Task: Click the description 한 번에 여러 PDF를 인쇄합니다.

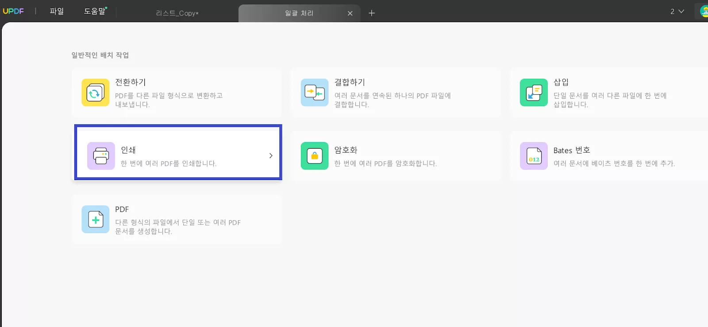Action: [x=169, y=163]
